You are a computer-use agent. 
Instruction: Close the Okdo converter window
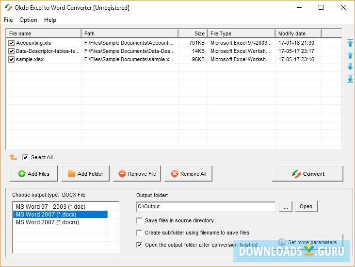(x=343, y=7)
